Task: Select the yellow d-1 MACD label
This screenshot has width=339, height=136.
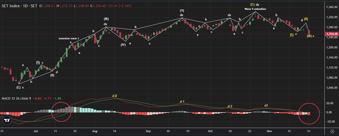Action: (182, 102)
